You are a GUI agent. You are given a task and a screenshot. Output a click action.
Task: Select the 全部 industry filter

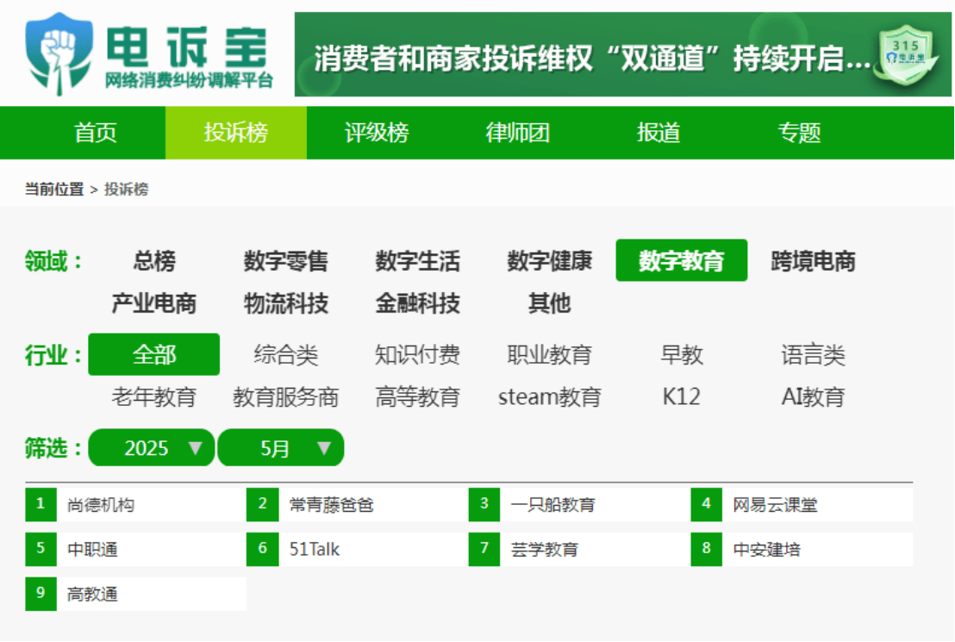coord(154,354)
